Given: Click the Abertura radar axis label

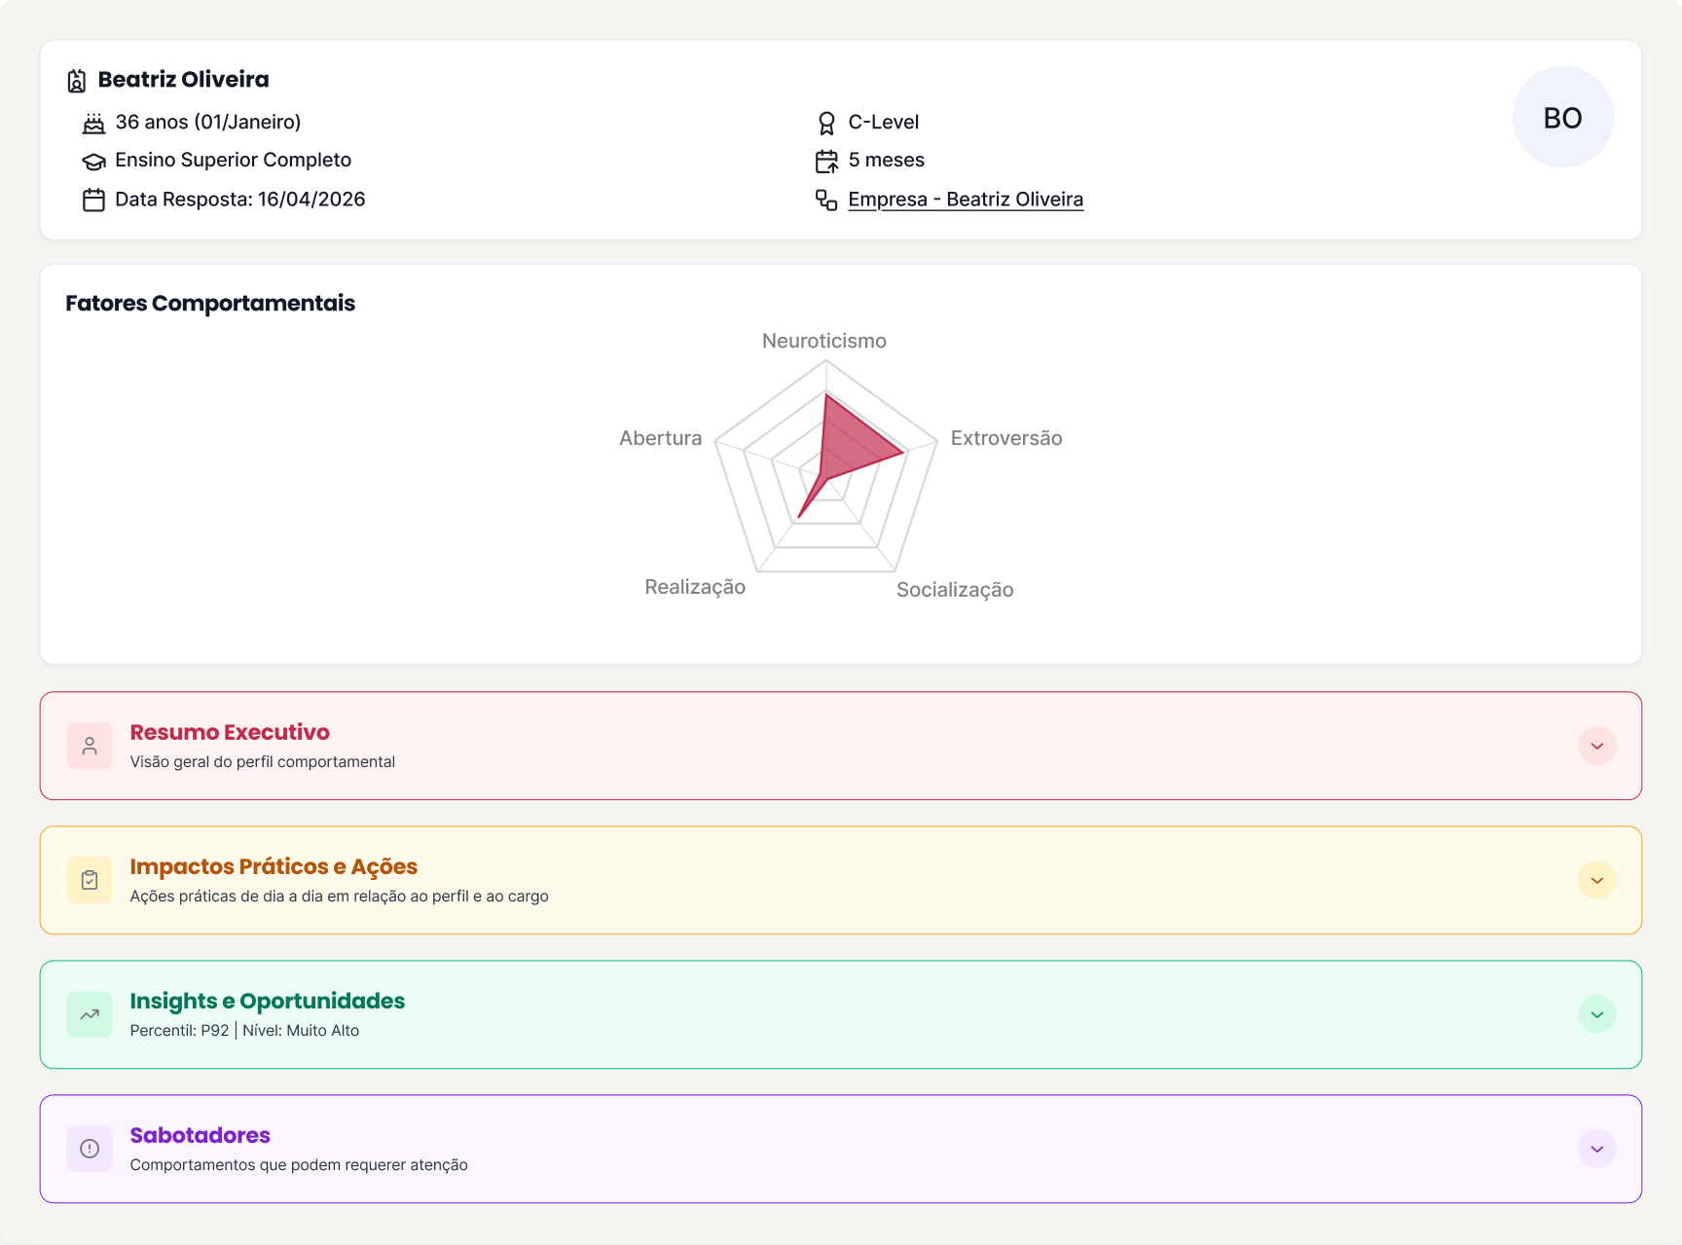Looking at the screenshot, I should [x=661, y=438].
